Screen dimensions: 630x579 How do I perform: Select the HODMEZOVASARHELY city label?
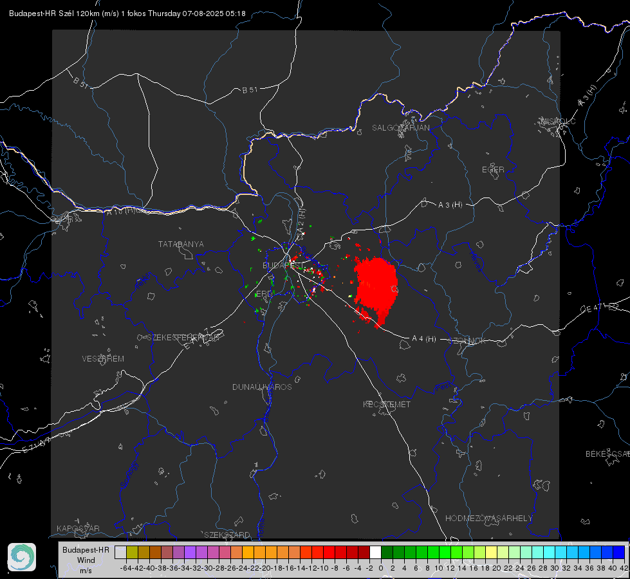click(x=488, y=519)
